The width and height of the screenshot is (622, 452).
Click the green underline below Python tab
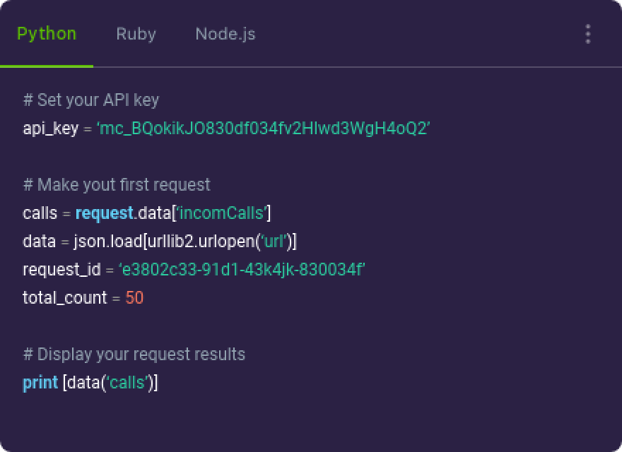click(47, 68)
